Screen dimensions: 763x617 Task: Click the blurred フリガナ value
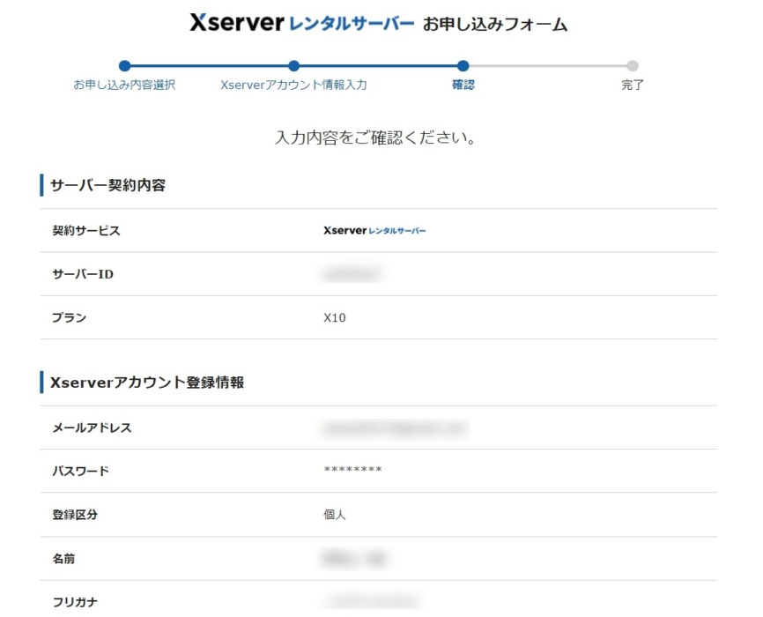(x=373, y=601)
